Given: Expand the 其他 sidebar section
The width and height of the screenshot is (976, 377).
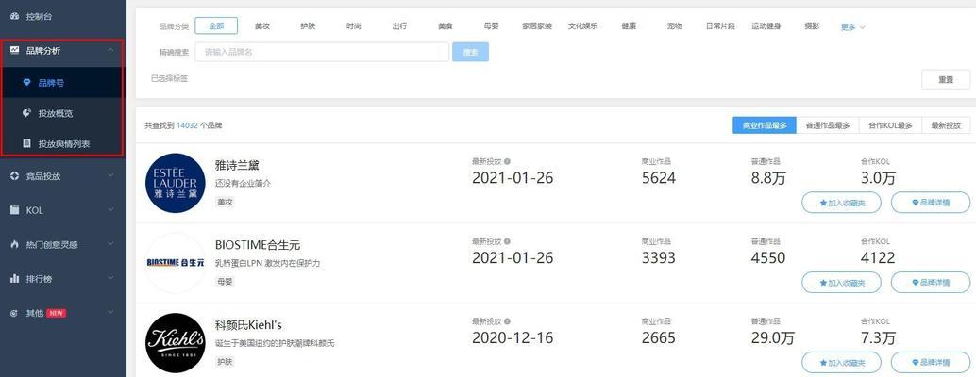Looking at the screenshot, I should (x=110, y=313).
